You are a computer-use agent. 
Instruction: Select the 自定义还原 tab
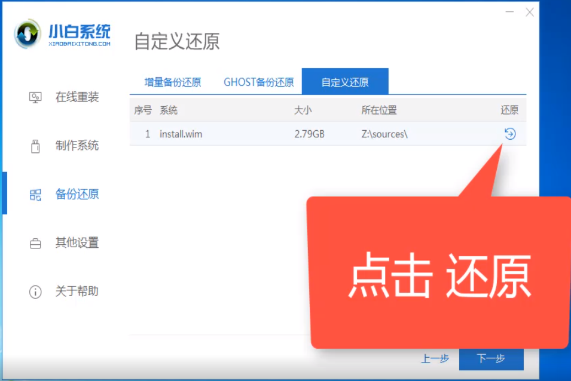(x=346, y=81)
